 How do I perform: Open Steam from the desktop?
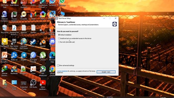(33, 43)
